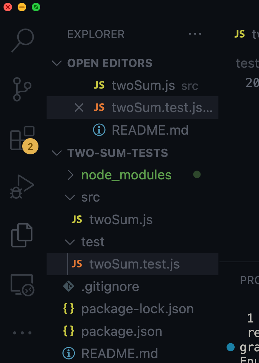Collapse the OPEN EDITORS section
The image size is (259, 363).
coord(56,63)
